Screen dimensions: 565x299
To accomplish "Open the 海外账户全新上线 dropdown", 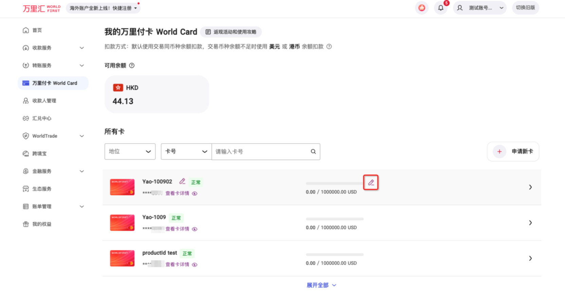I will click(103, 8).
